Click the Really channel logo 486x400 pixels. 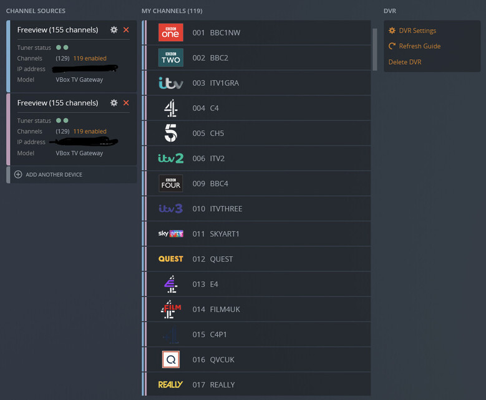[170, 384]
